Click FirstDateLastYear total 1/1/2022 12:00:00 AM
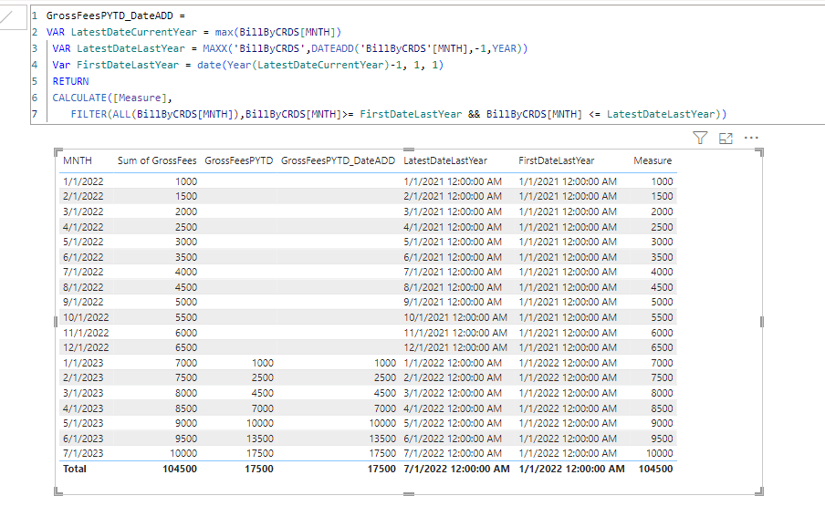Screen dimensions: 825x506 (571, 469)
